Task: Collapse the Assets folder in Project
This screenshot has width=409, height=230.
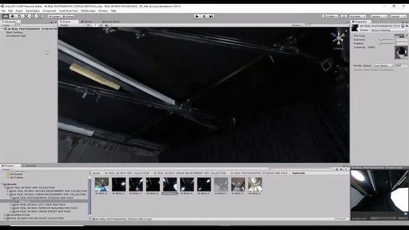Action: pos(2,184)
